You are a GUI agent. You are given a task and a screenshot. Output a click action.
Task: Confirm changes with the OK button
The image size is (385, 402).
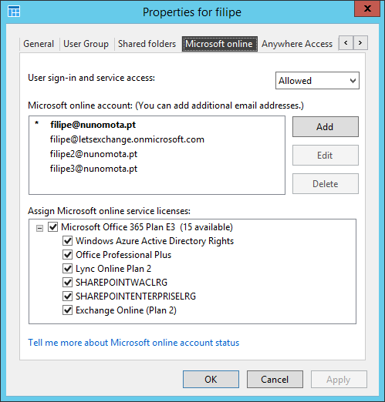pos(211,379)
